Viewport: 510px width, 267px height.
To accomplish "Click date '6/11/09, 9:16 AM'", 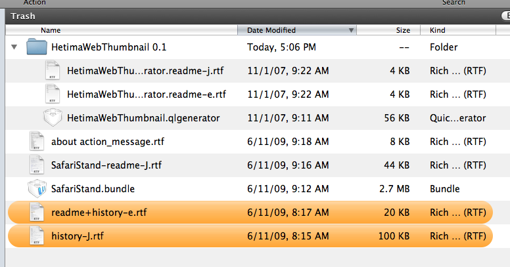I will (x=288, y=165).
